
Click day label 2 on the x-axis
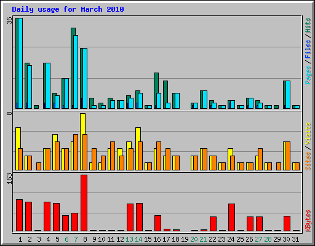coord(30,239)
